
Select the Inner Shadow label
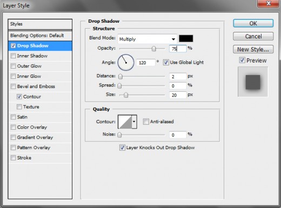pos(32,56)
